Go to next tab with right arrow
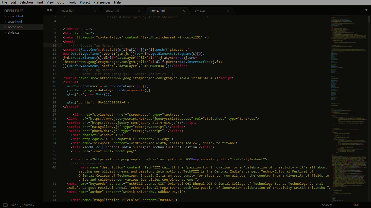 [51, 10]
